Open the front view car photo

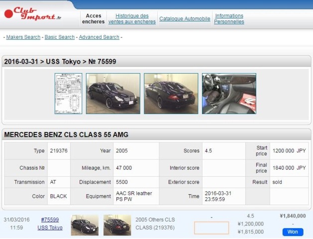pos(112,94)
